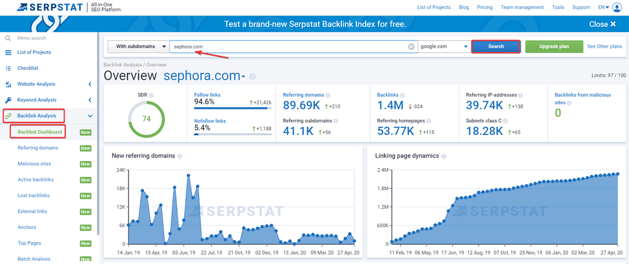Click info icon beside Backlinks metric
Image resolution: width=629 pixels, height=264 pixels.
[x=402, y=95]
